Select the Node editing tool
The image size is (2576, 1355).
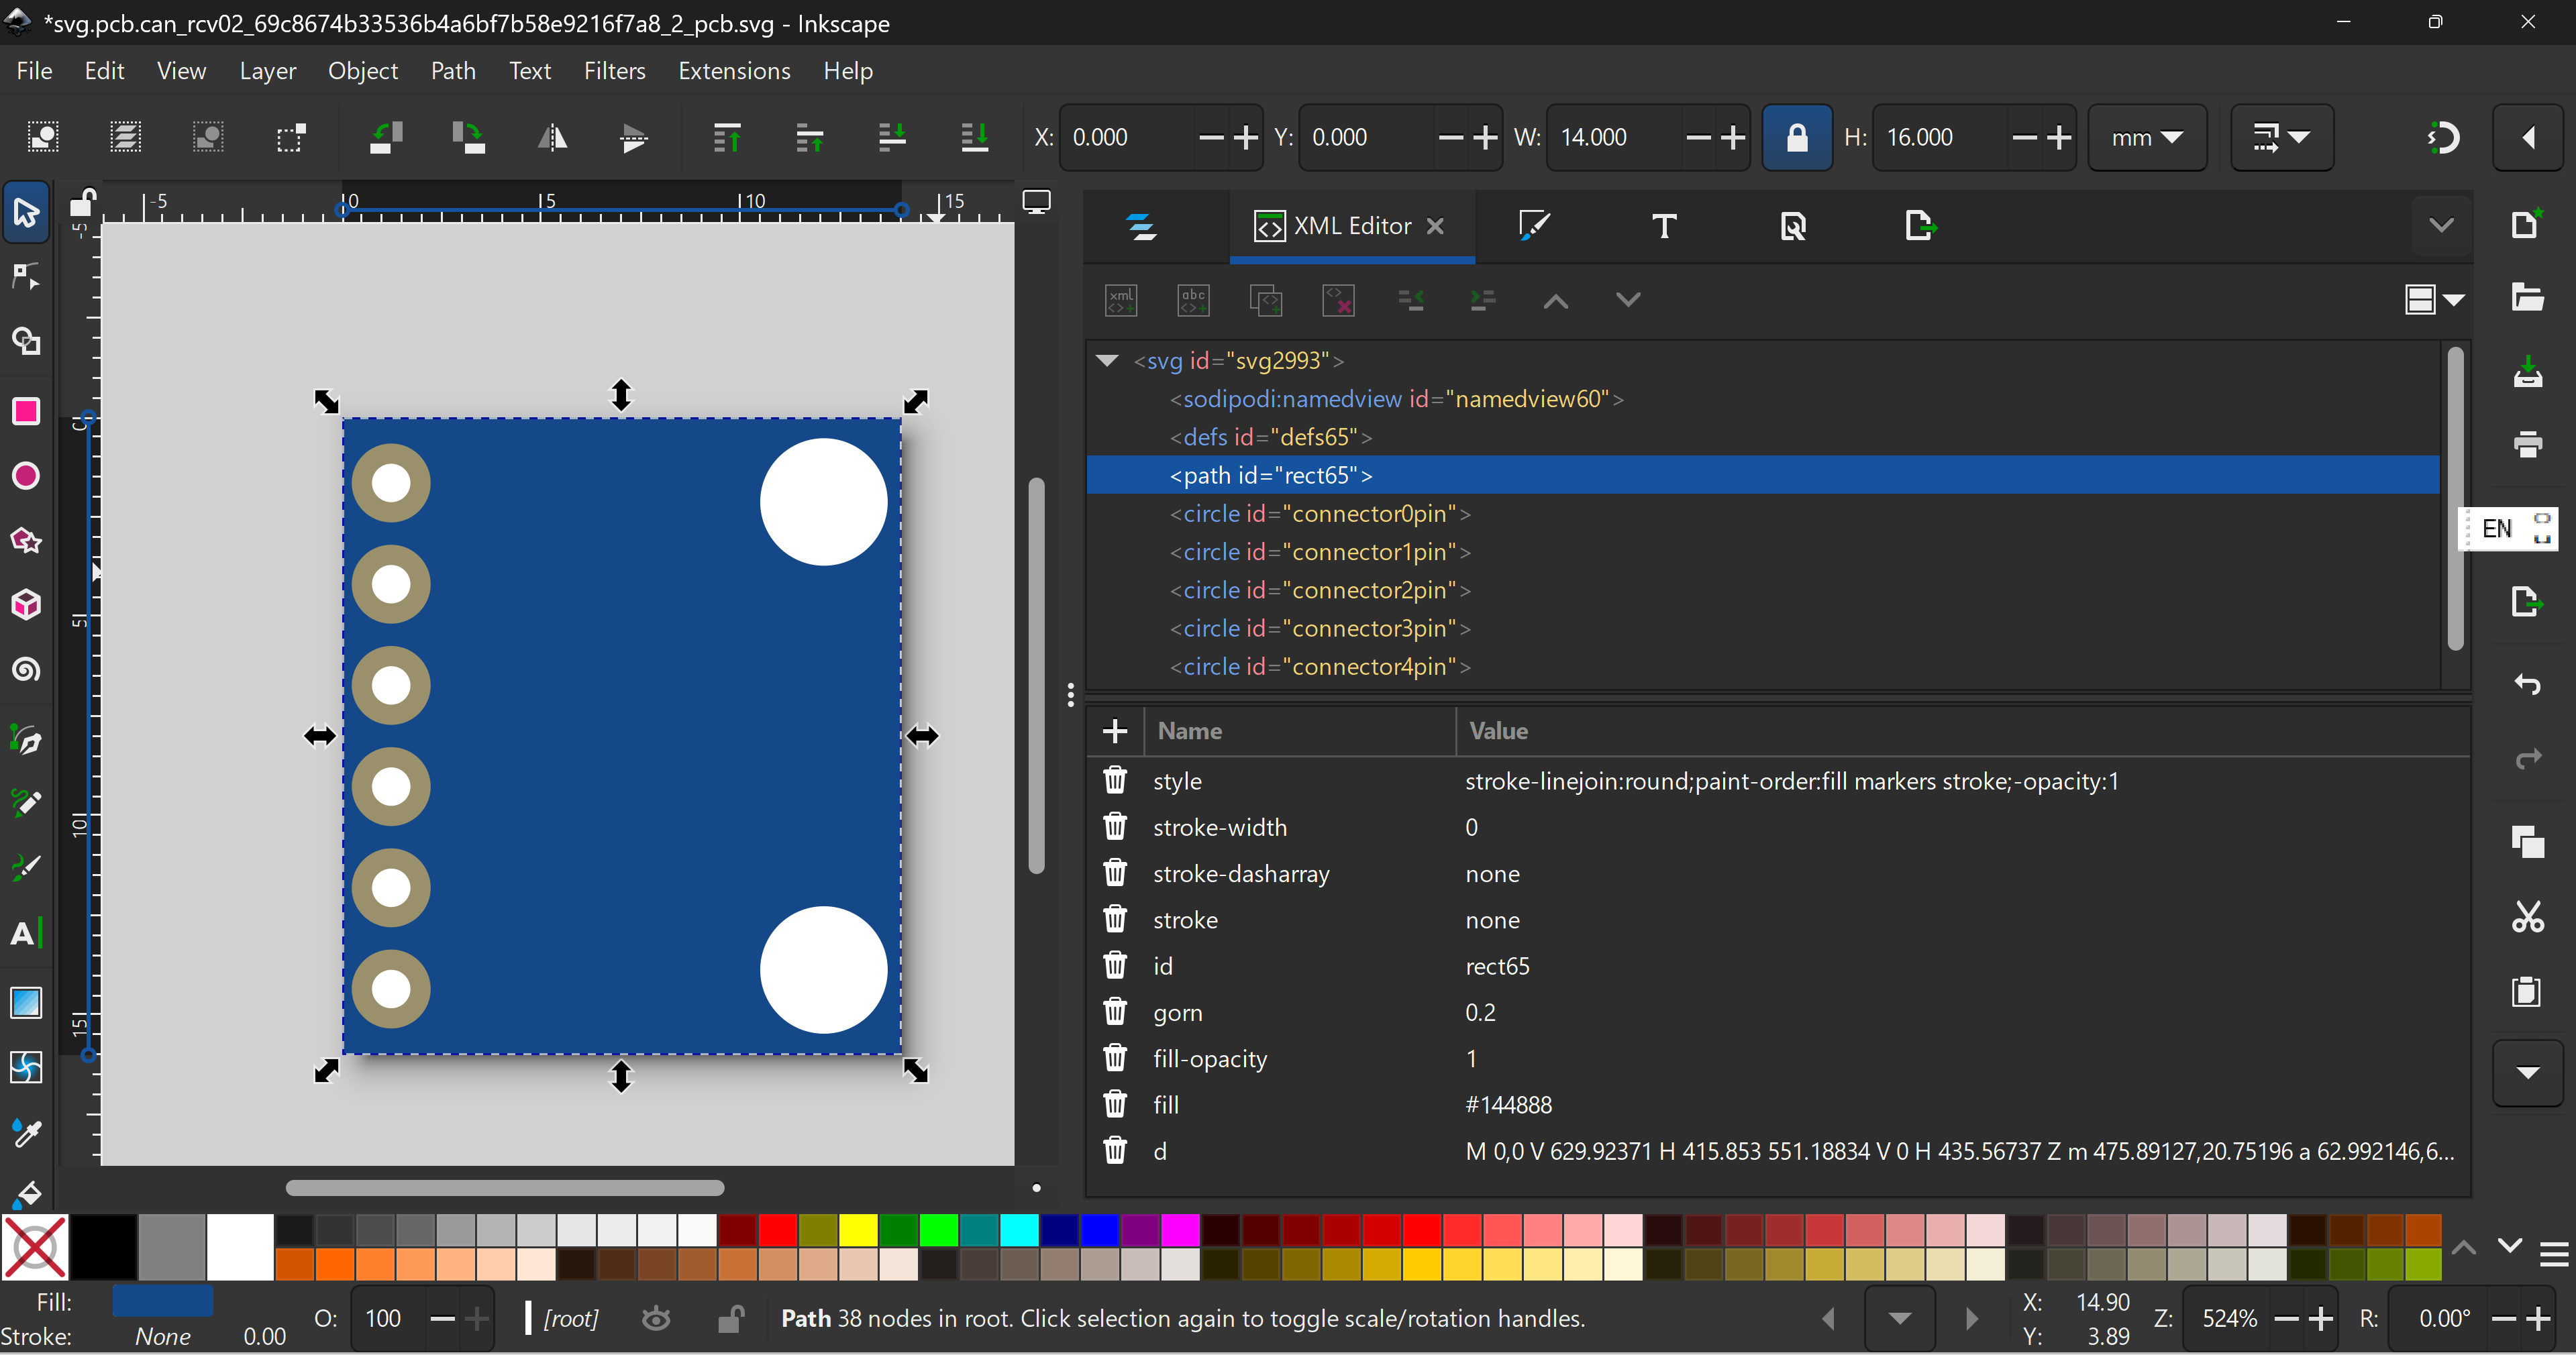(26, 277)
